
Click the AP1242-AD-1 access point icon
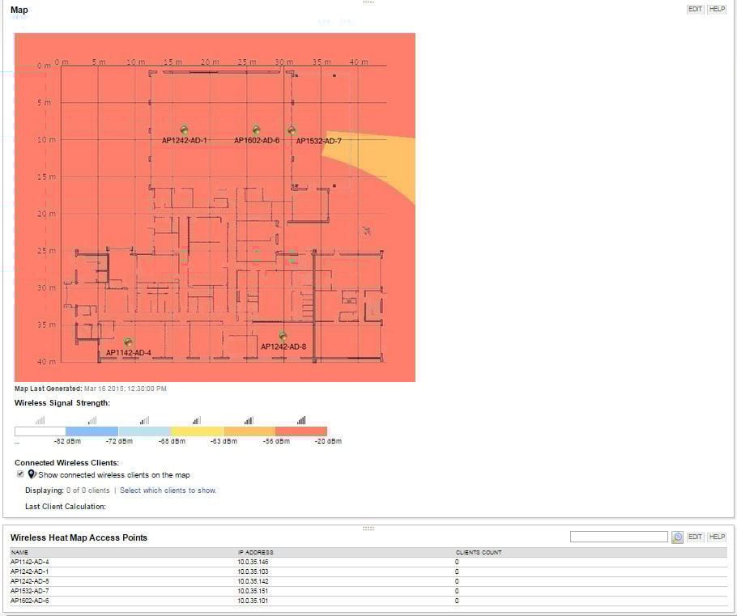184,130
